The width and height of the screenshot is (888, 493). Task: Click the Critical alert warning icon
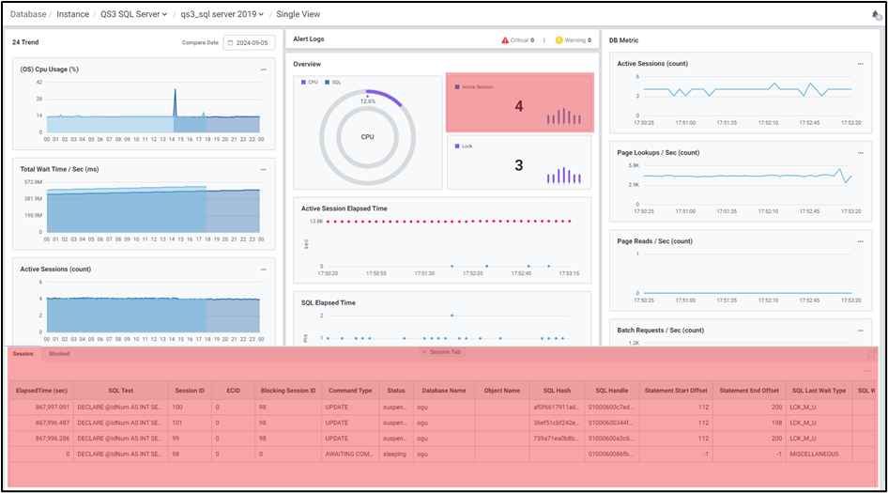coord(505,40)
